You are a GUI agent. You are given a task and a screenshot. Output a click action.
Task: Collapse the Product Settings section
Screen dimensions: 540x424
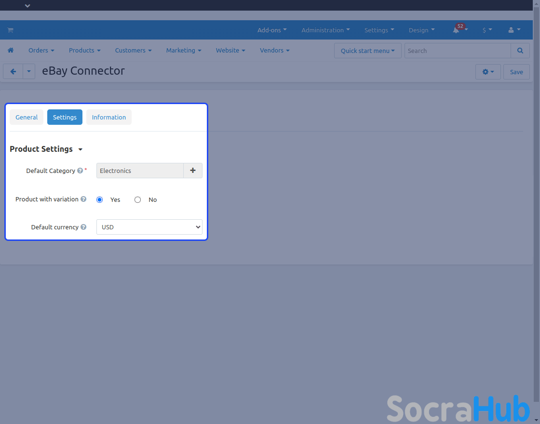pos(80,150)
